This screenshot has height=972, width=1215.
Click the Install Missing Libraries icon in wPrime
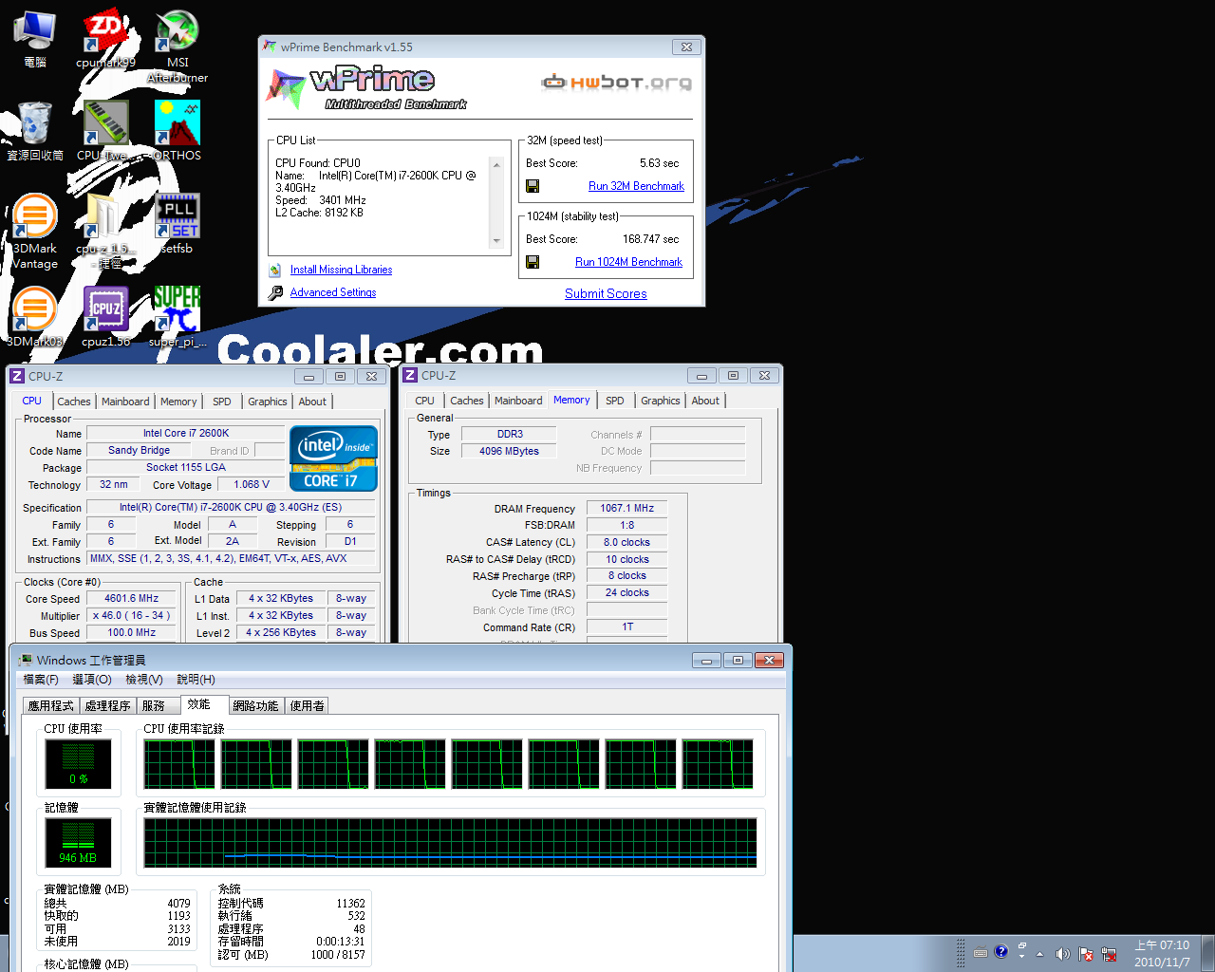(274, 271)
